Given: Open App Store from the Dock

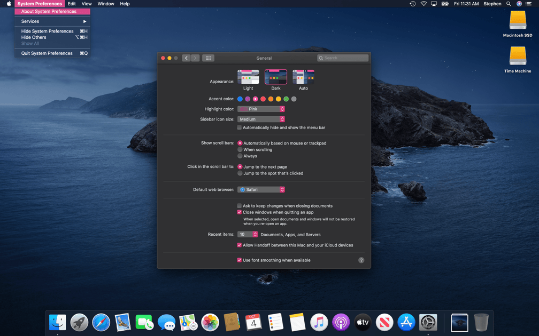Looking at the screenshot, I should tap(406, 322).
